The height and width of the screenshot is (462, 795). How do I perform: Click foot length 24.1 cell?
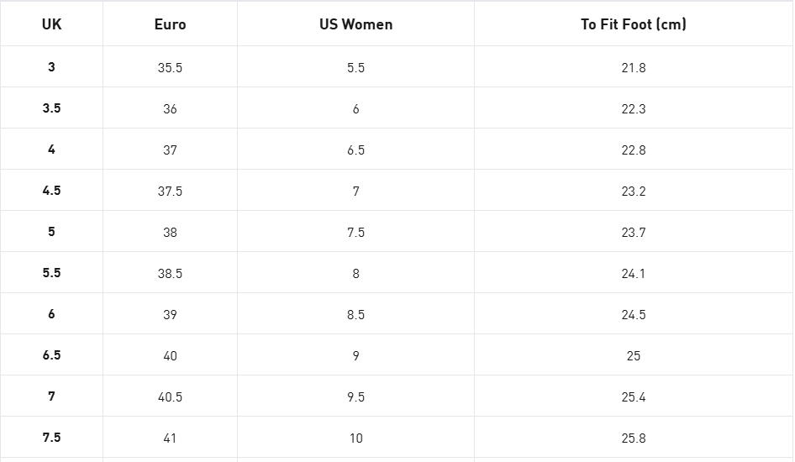coord(634,272)
